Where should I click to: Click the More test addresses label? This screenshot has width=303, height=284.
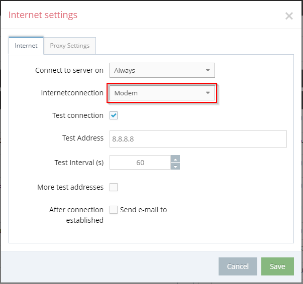pyautogui.click(x=70, y=187)
